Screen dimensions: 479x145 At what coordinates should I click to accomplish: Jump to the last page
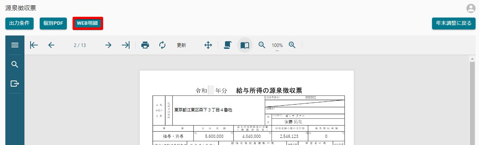coord(126,45)
